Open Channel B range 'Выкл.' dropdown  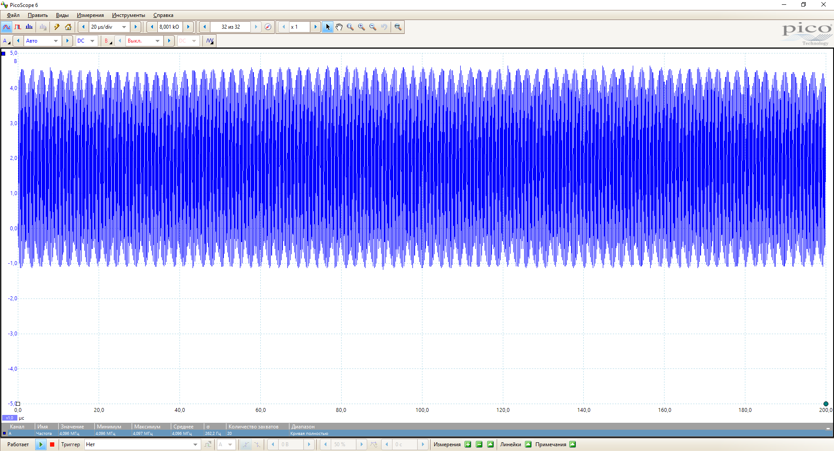pyautogui.click(x=157, y=41)
